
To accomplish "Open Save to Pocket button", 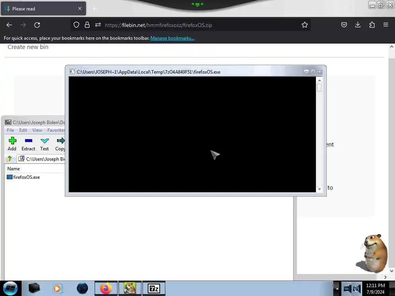I will coord(344,25).
